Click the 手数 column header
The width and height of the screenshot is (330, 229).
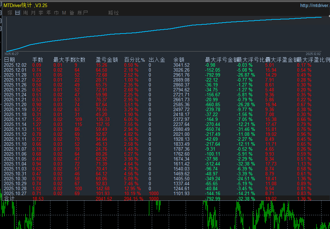38,60
